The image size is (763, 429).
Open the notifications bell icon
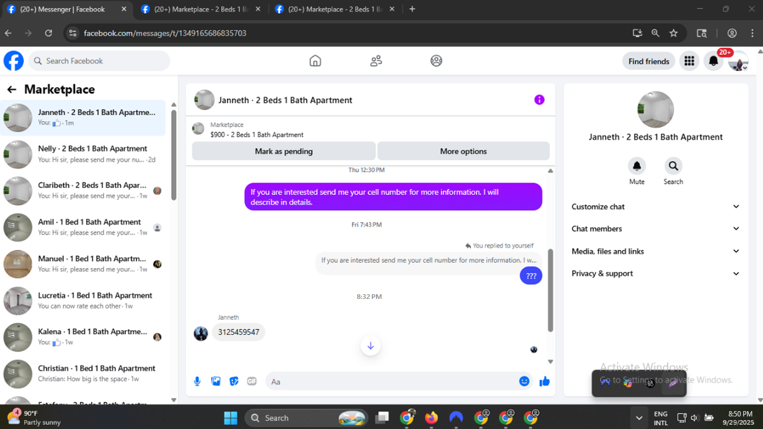pyautogui.click(x=714, y=61)
